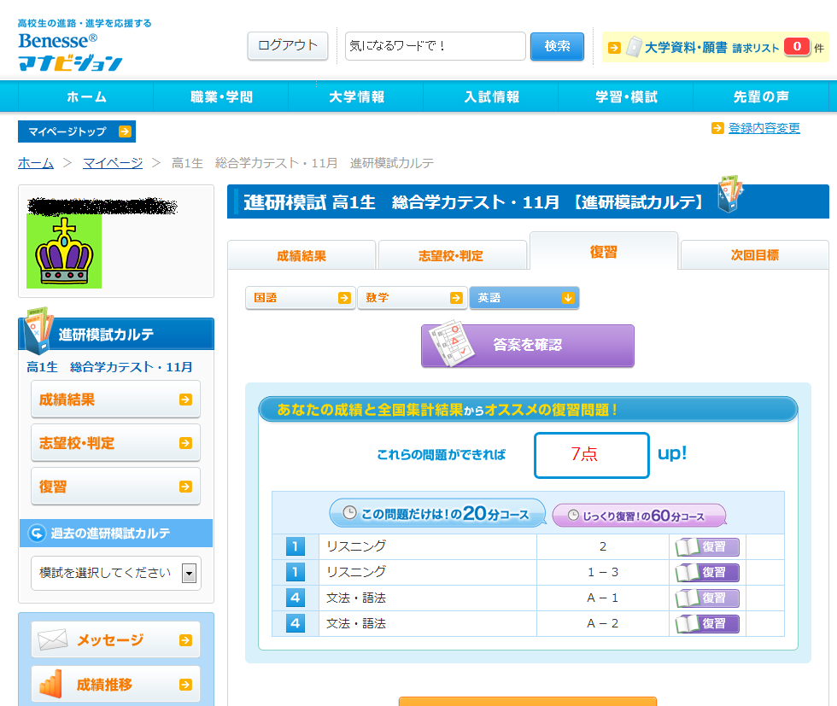This screenshot has height=706, width=837.
Task: Click the document icon in 請求リスト banner
Action: tap(634, 47)
